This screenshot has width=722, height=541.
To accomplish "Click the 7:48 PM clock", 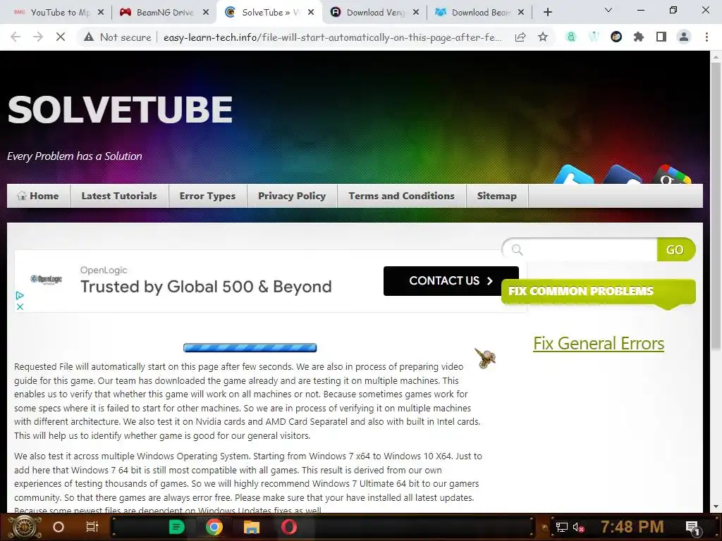I will [632, 527].
